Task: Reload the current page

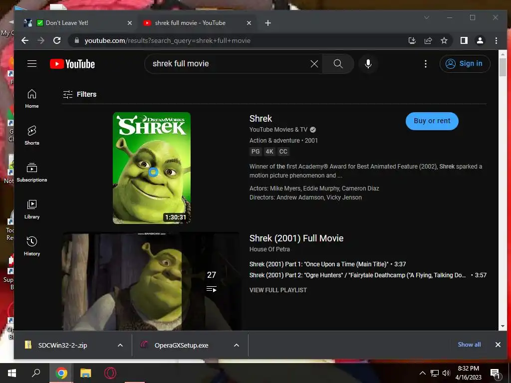Action: click(x=57, y=41)
